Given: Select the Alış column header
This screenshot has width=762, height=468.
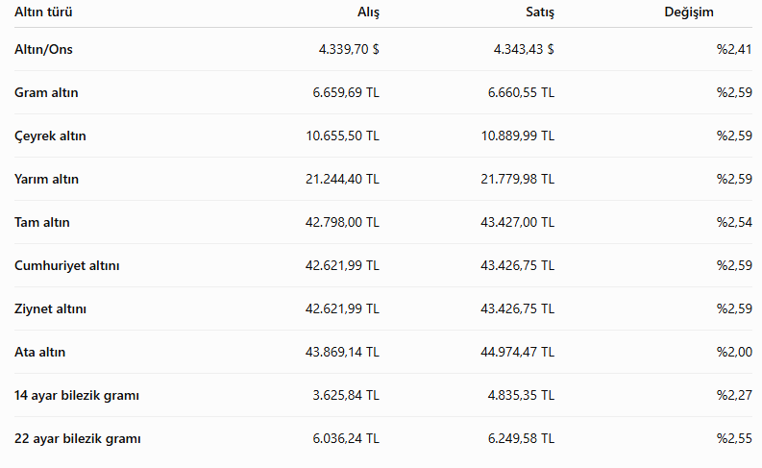Looking at the screenshot, I should (368, 12).
